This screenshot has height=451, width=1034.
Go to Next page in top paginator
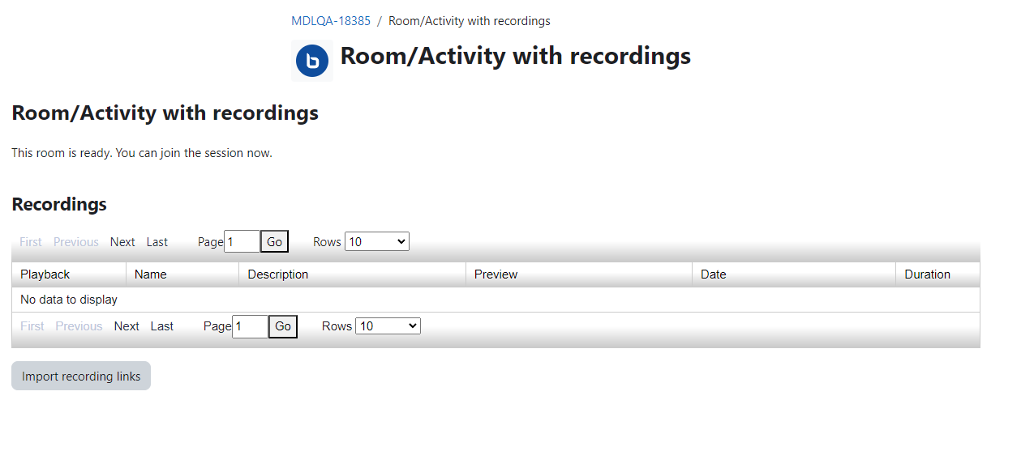[x=122, y=242]
